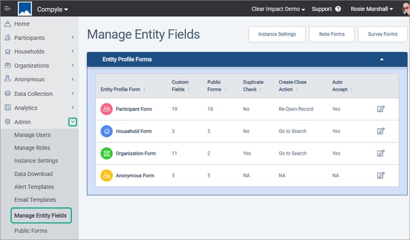Open the Survey Forms button
410x240 pixels.
(x=382, y=34)
